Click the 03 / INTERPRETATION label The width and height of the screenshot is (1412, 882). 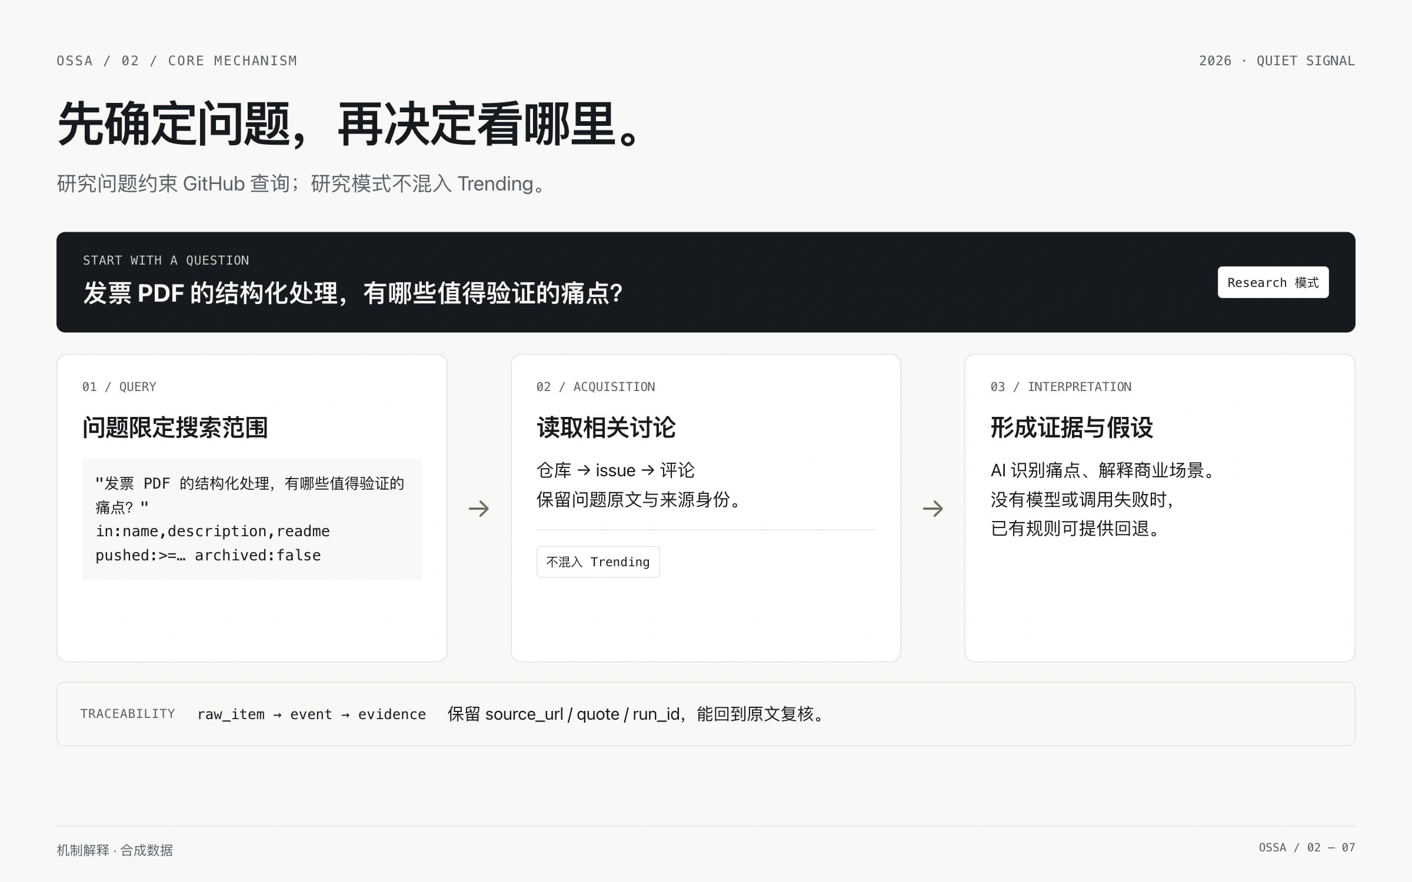(x=1061, y=386)
